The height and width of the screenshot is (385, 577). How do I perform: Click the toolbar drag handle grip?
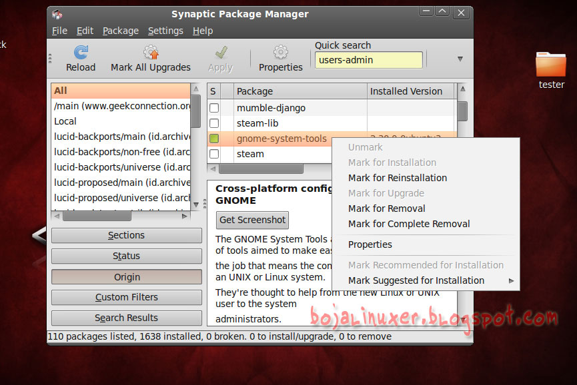pos(50,59)
